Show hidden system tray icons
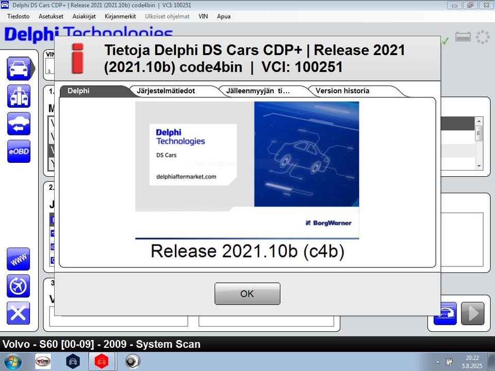495x371 pixels. coord(438,362)
